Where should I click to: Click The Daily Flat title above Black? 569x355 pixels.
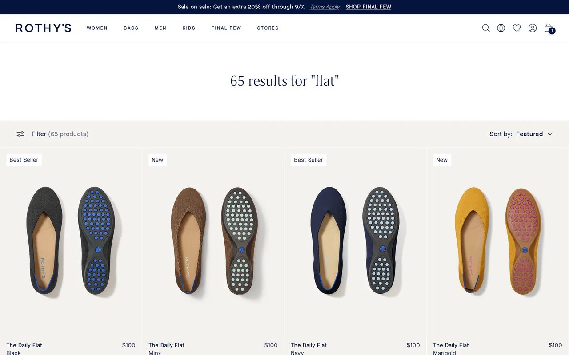(x=24, y=345)
